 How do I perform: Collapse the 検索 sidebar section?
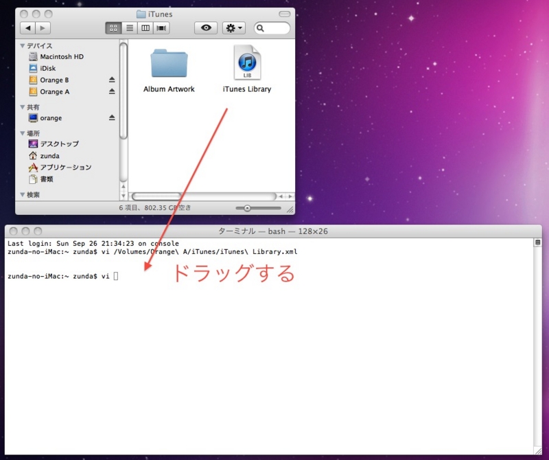click(x=23, y=195)
